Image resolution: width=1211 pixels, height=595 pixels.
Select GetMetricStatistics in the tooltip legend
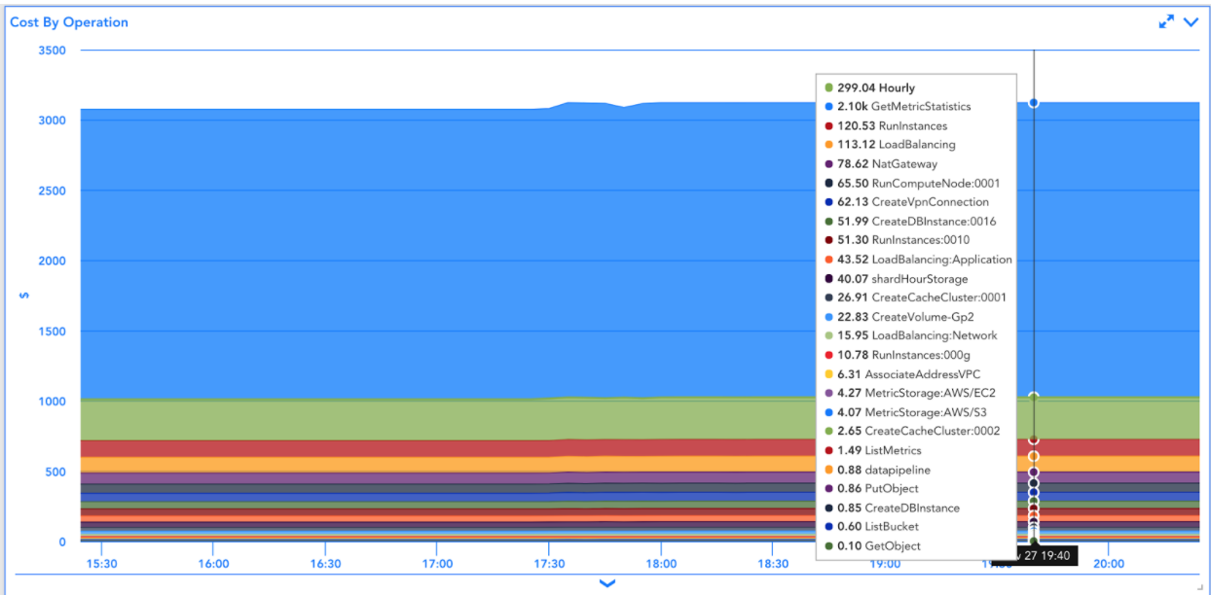click(x=920, y=107)
